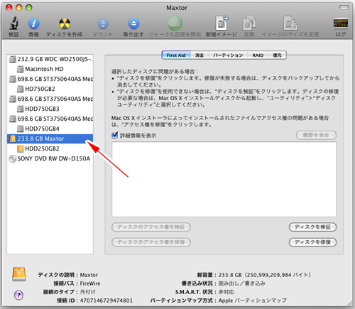This screenshot has height=309, width=355.
Task: Click the ディスクのアクセス権を修復 button
Action: [x=151, y=242]
